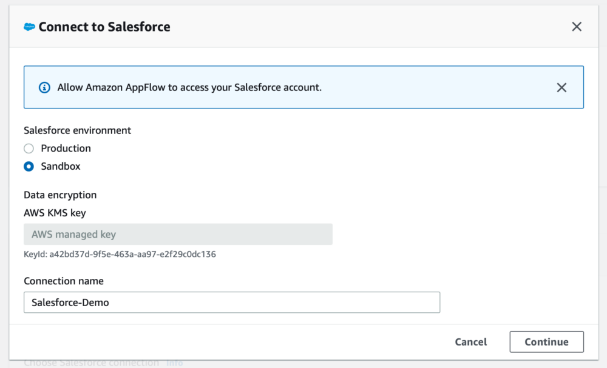Image resolution: width=607 pixels, height=368 pixels.
Task: Click the 'Sandbox' option label
Action: 61,166
